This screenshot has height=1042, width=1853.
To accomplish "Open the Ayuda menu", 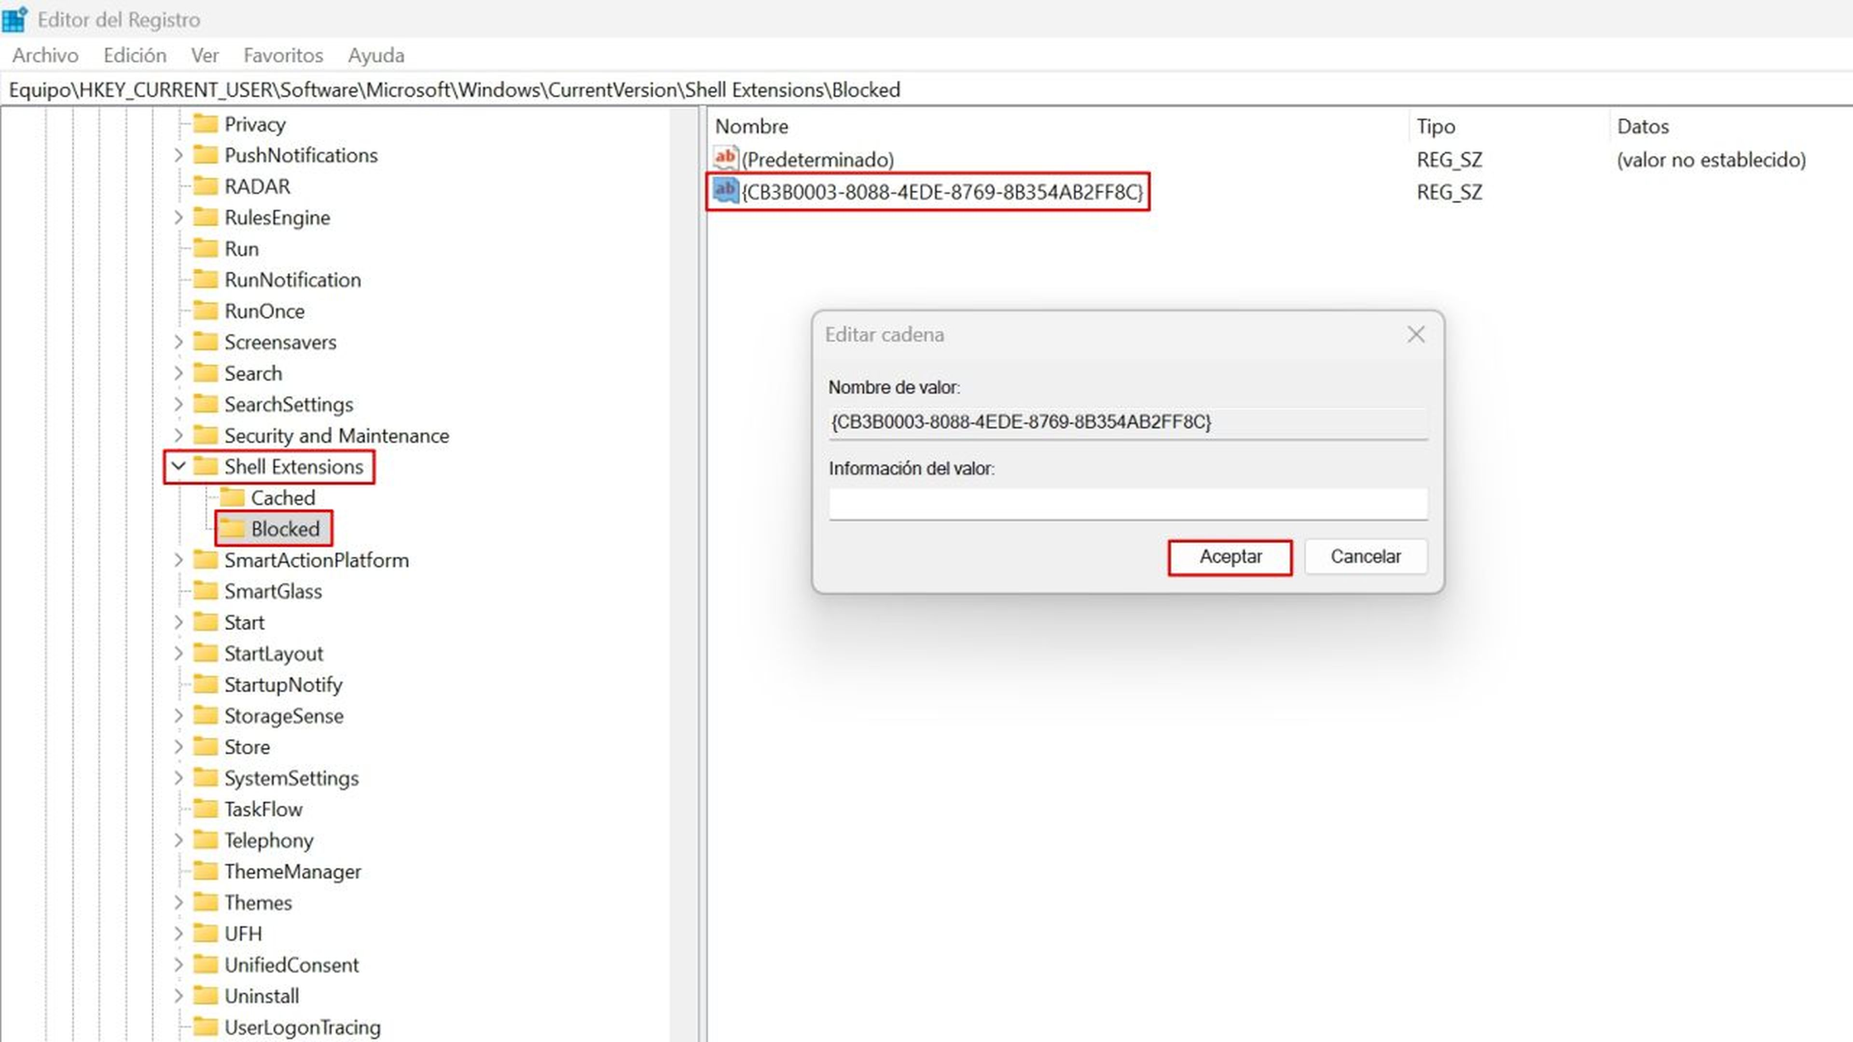I will click(376, 55).
